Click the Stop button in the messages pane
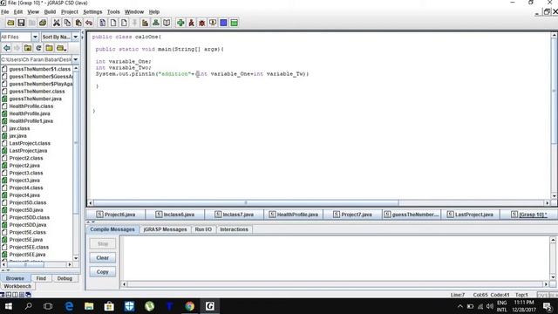The width and height of the screenshot is (558, 314). tap(103, 244)
